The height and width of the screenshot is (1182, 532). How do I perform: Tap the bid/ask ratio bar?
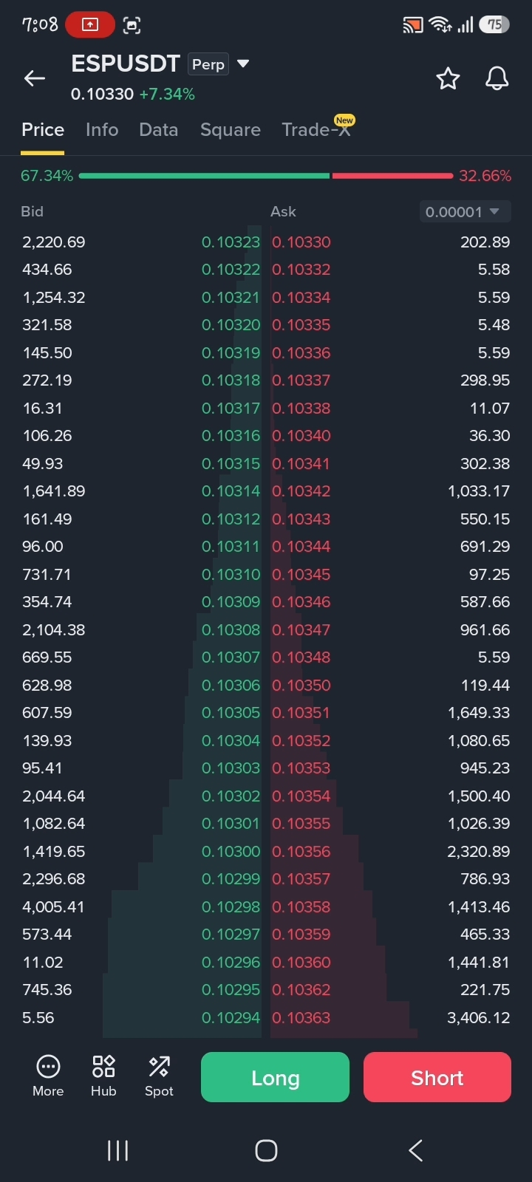pyautogui.click(x=266, y=176)
